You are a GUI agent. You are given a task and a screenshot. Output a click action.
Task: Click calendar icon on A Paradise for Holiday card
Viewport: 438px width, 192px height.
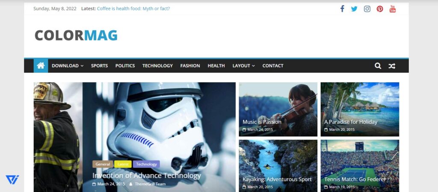(326, 130)
